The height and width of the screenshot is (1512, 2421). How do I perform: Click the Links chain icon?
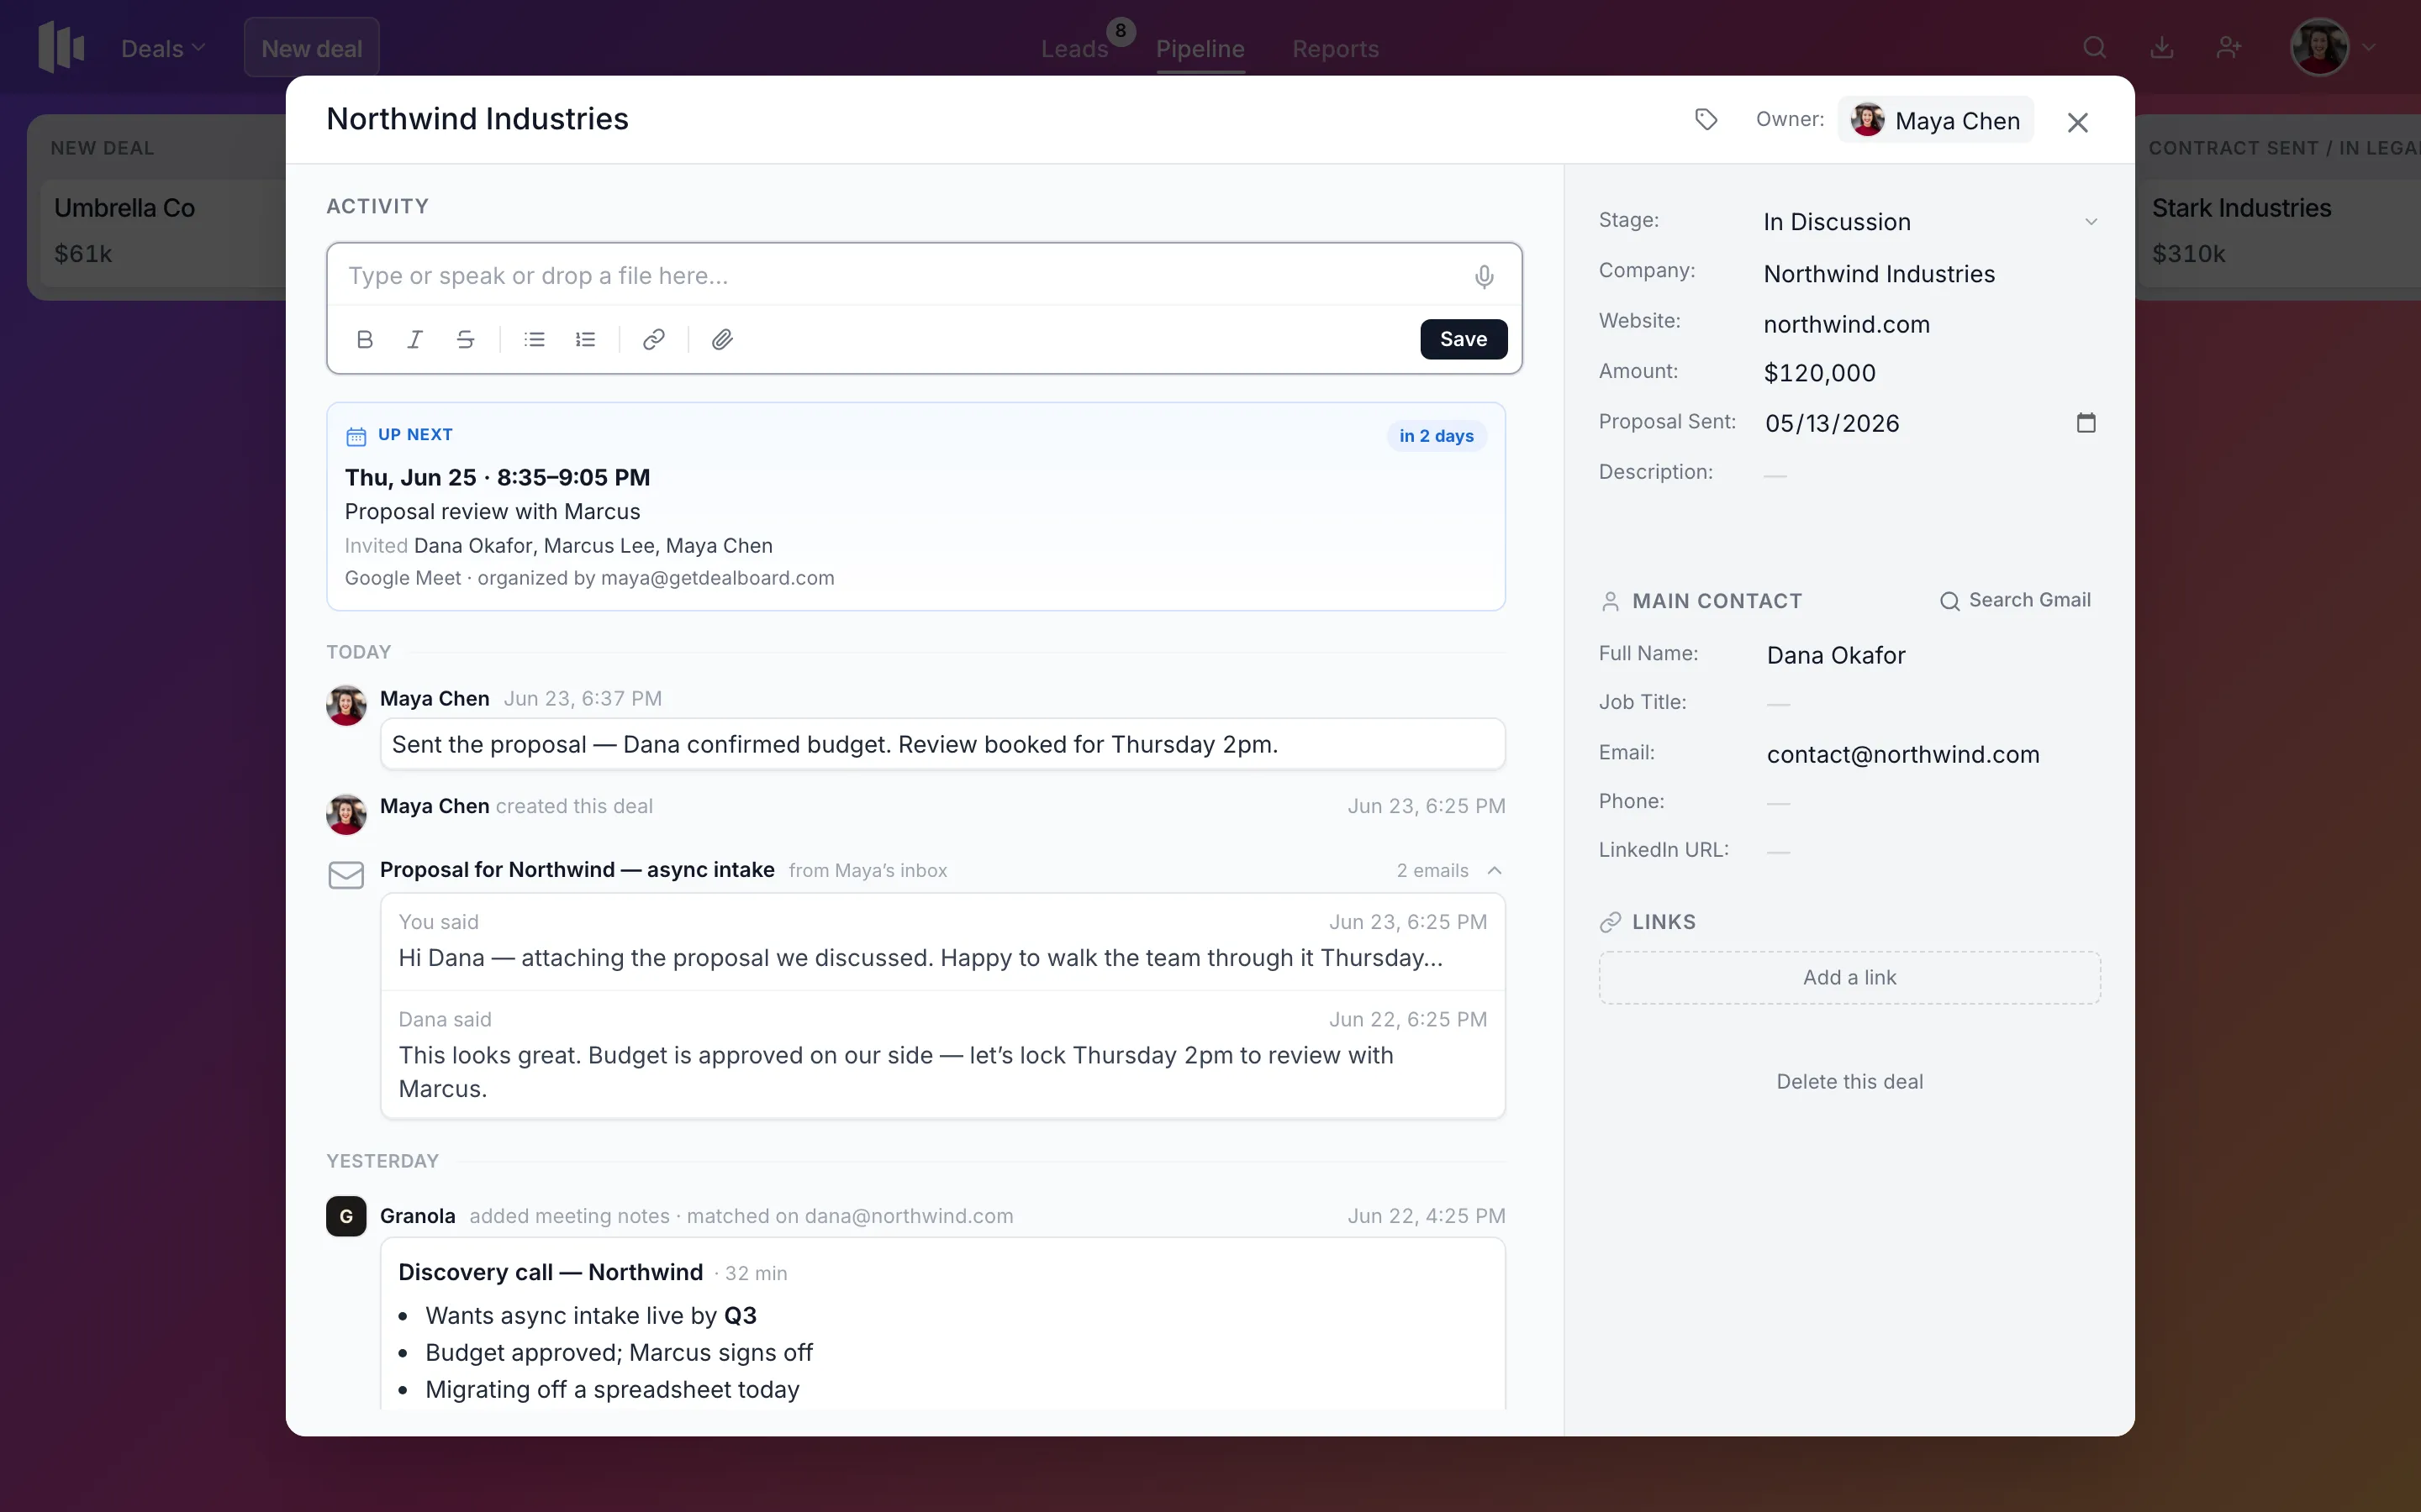[1610, 922]
